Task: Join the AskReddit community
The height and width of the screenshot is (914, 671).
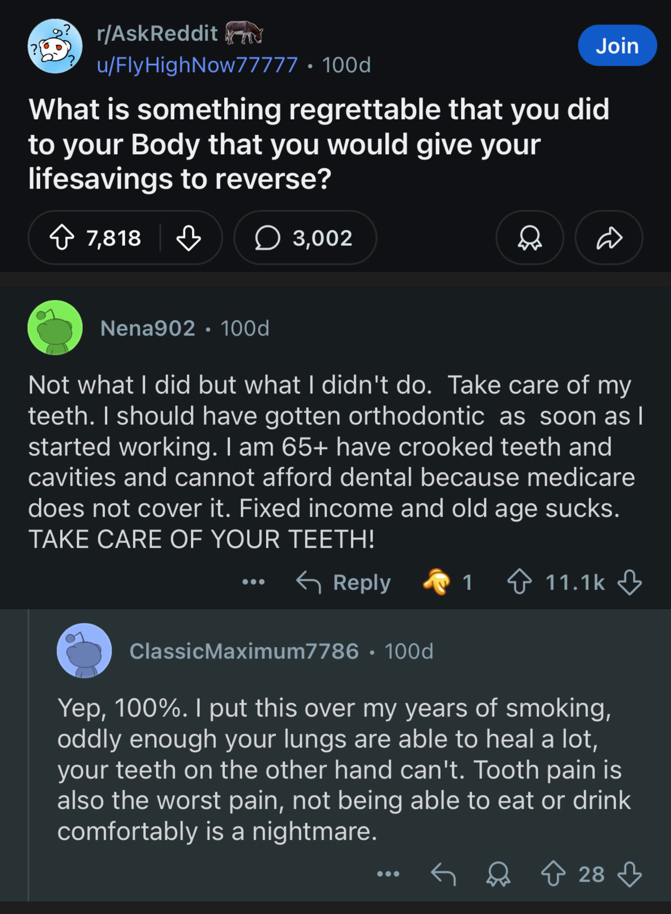Action: (617, 45)
